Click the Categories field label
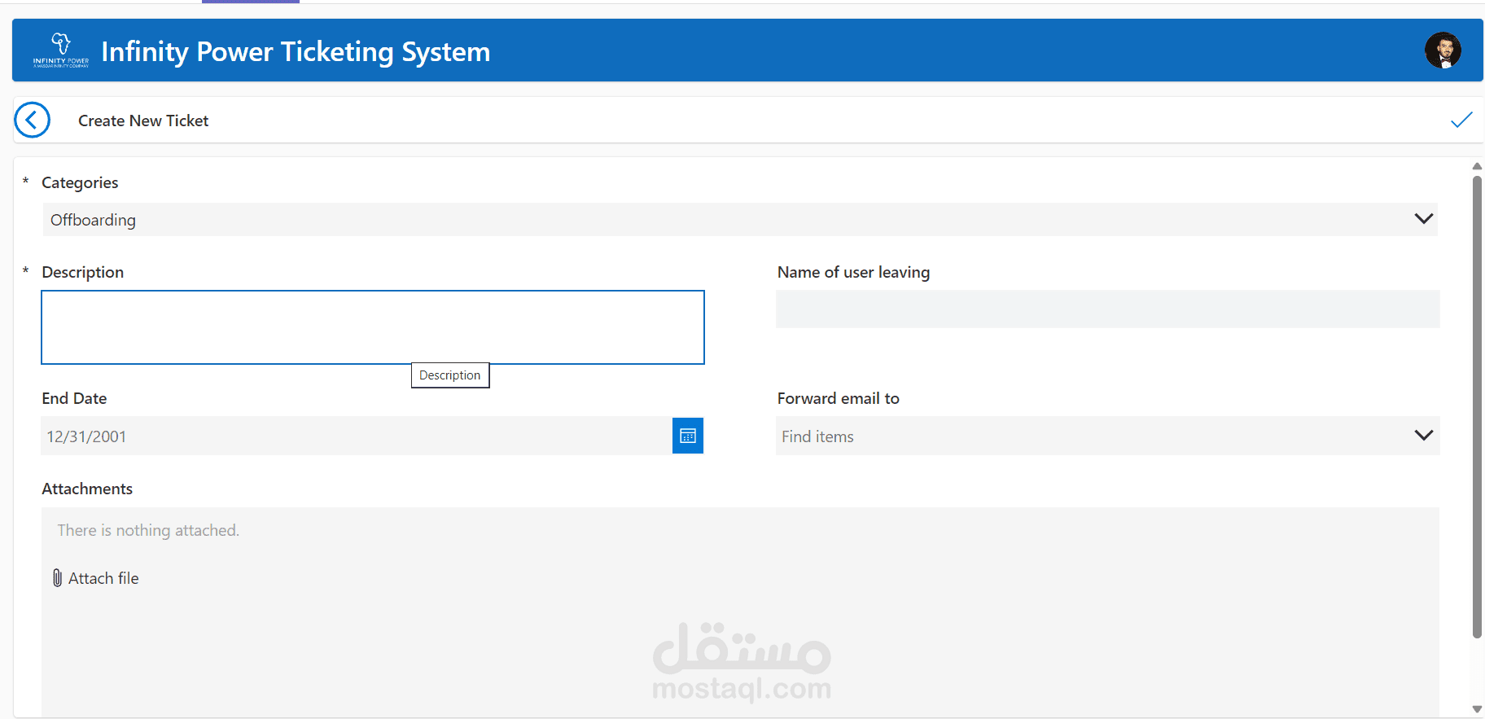The width and height of the screenshot is (1485, 719). click(x=80, y=182)
